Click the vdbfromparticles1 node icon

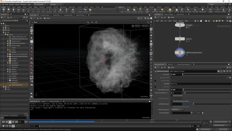click(180, 52)
